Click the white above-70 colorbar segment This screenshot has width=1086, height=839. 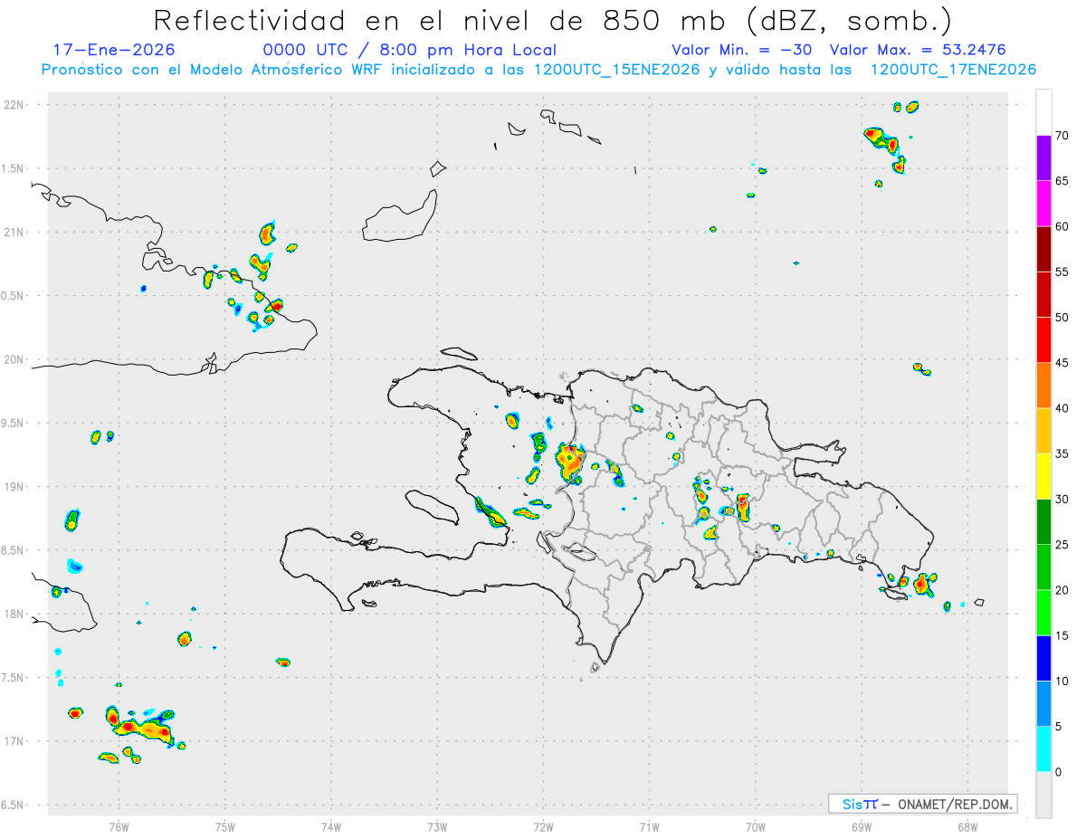(1043, 112)
